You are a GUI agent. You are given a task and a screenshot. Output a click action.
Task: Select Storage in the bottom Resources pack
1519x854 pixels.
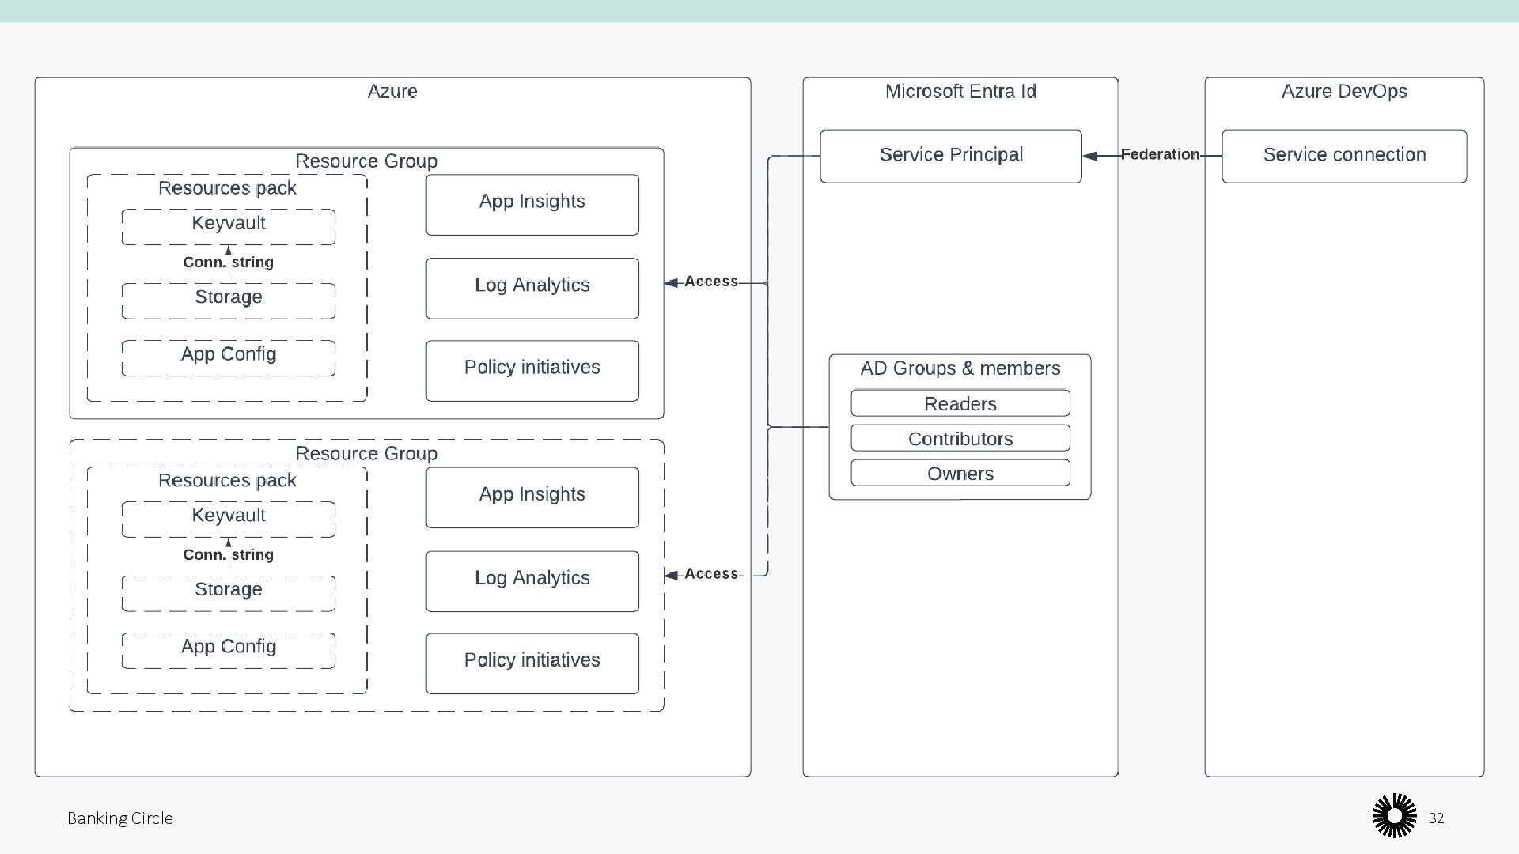coord(228,592)
